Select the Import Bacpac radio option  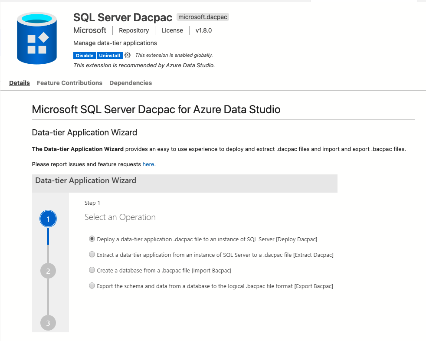click(x=92, y=270)
